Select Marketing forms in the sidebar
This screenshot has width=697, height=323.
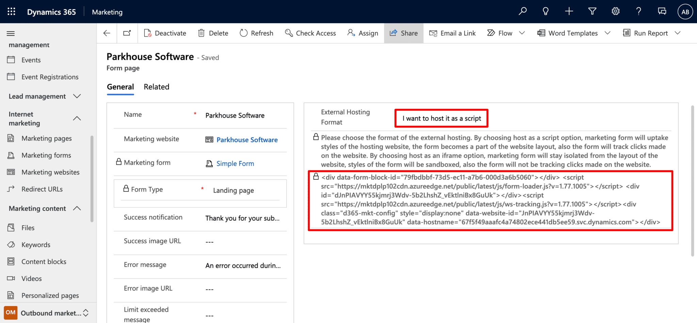click(46, 155)
